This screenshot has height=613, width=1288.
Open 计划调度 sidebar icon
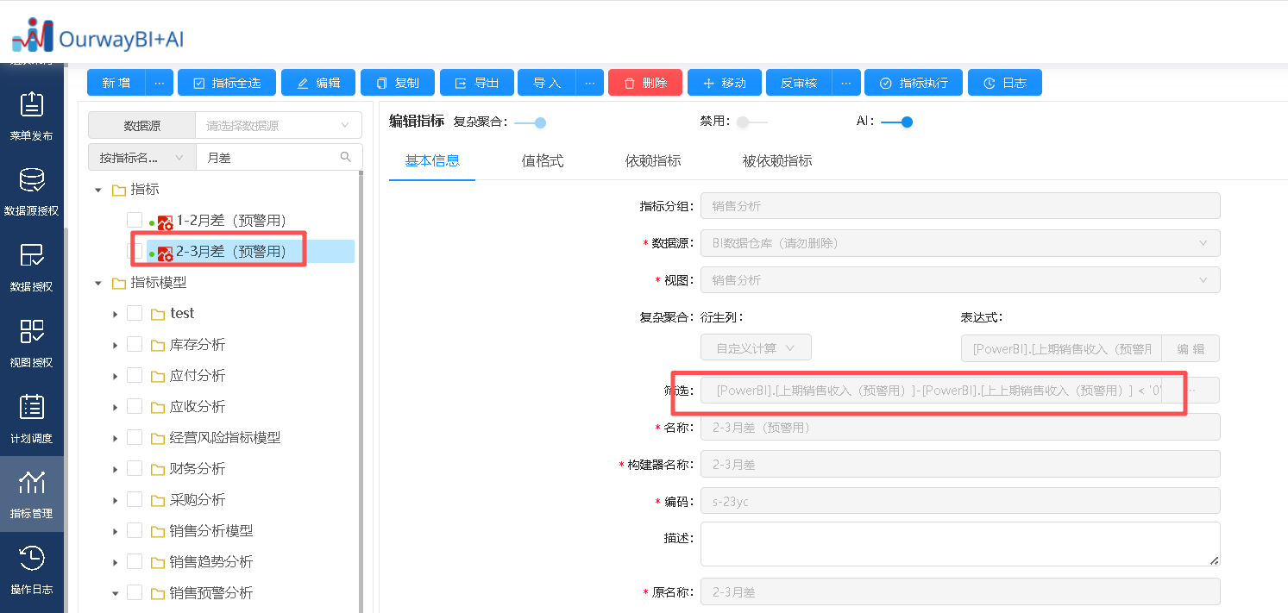pyautogui.click(x=31, y=417)
